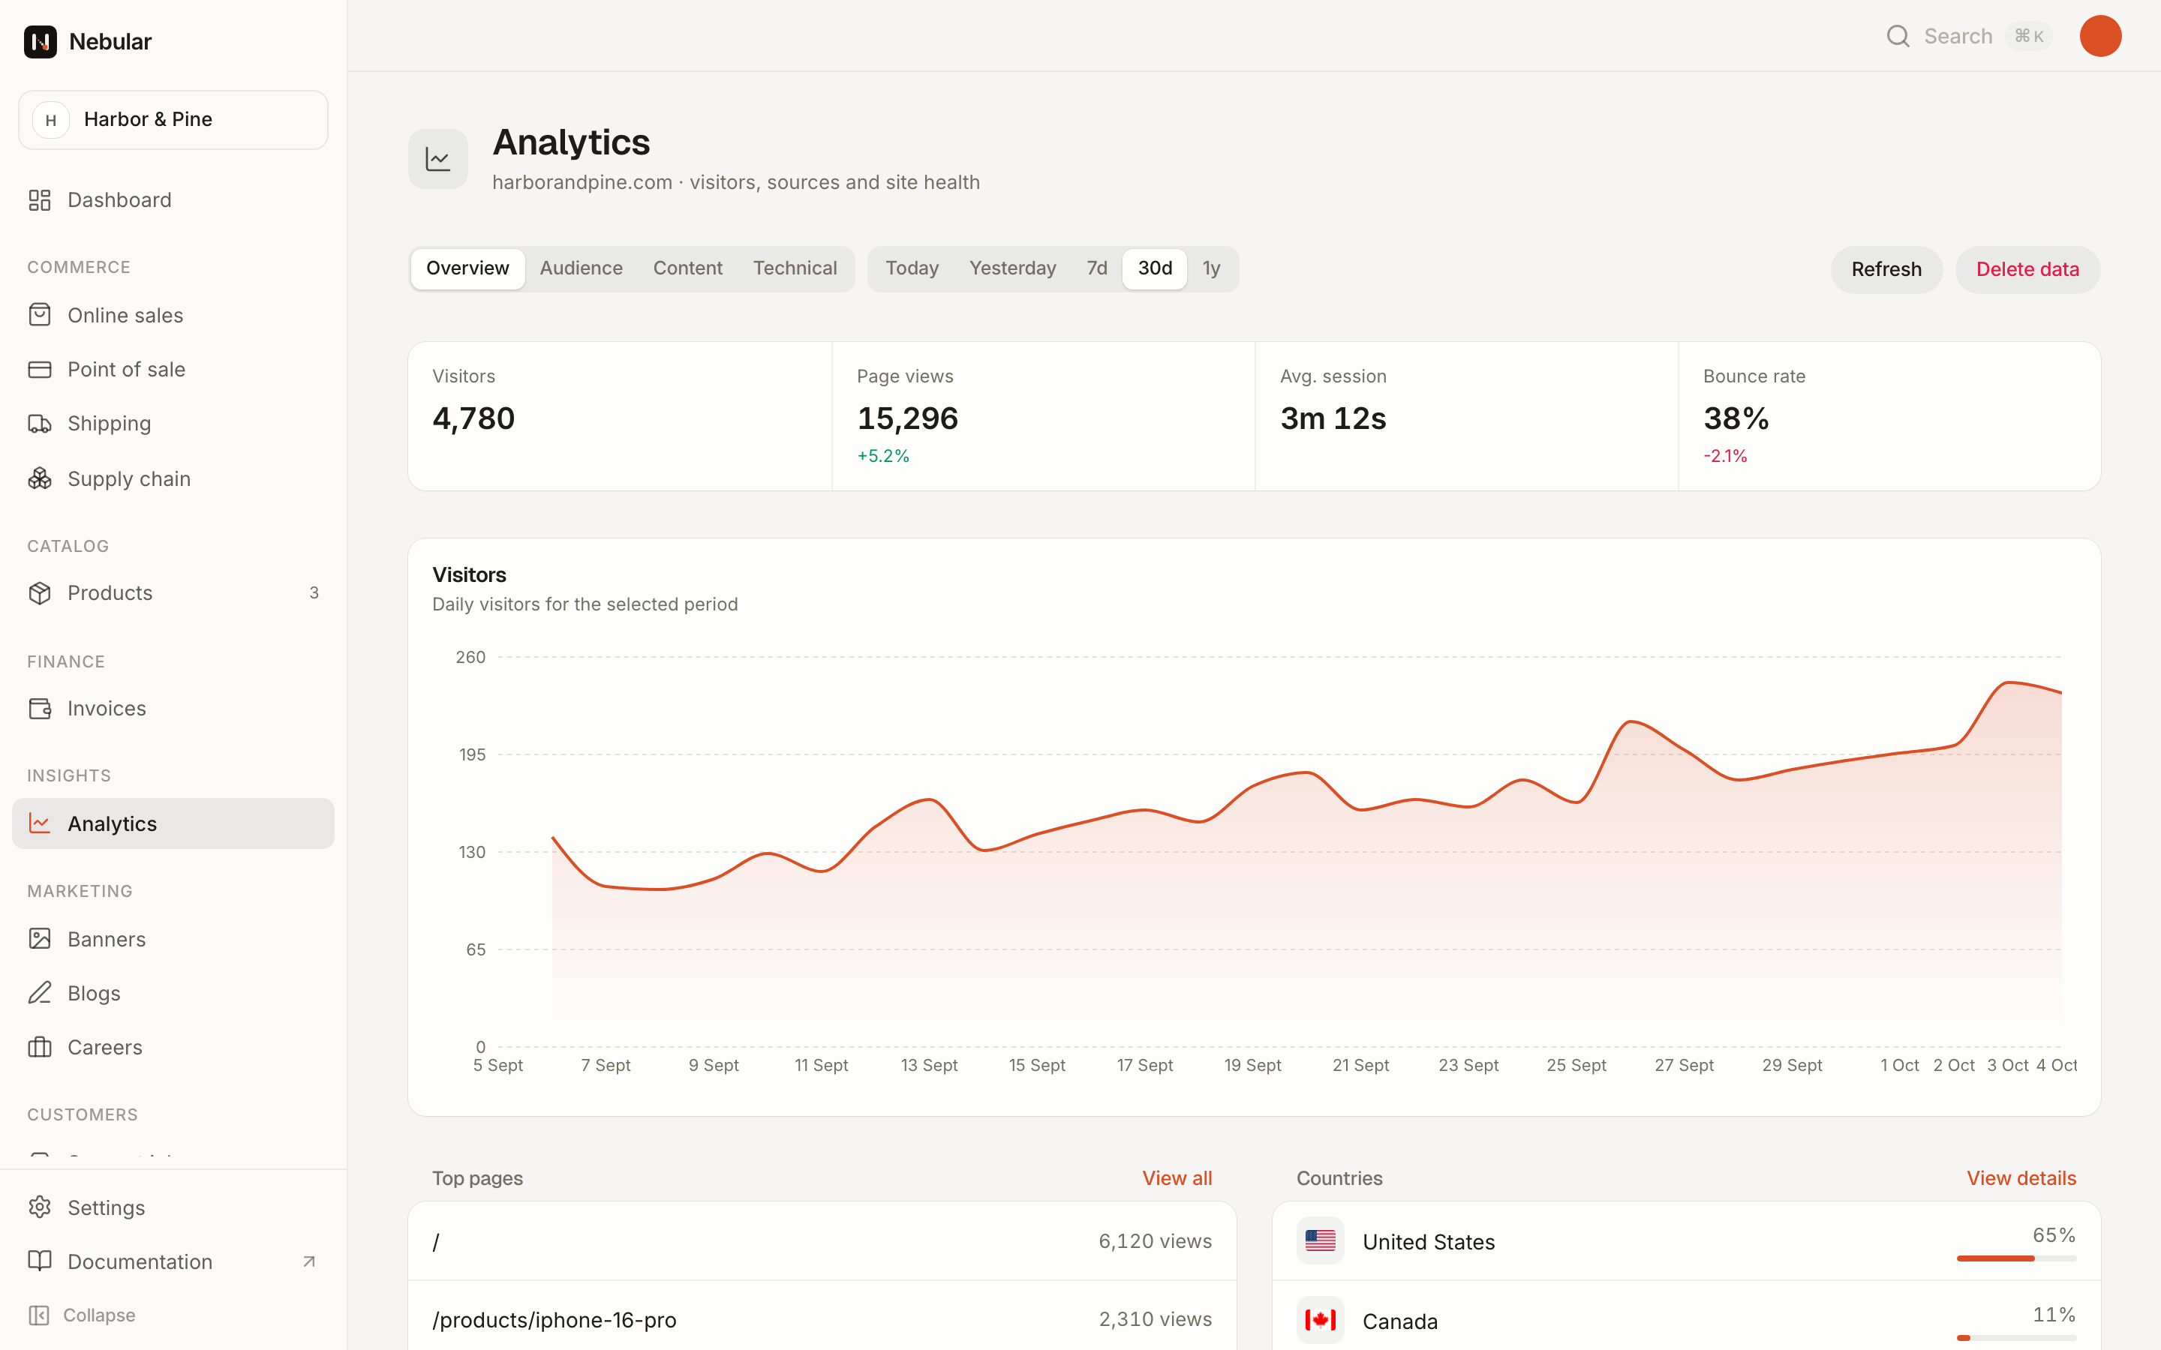Select the 7d time range
The image size is (2161, 1350).
point(1096,268)
